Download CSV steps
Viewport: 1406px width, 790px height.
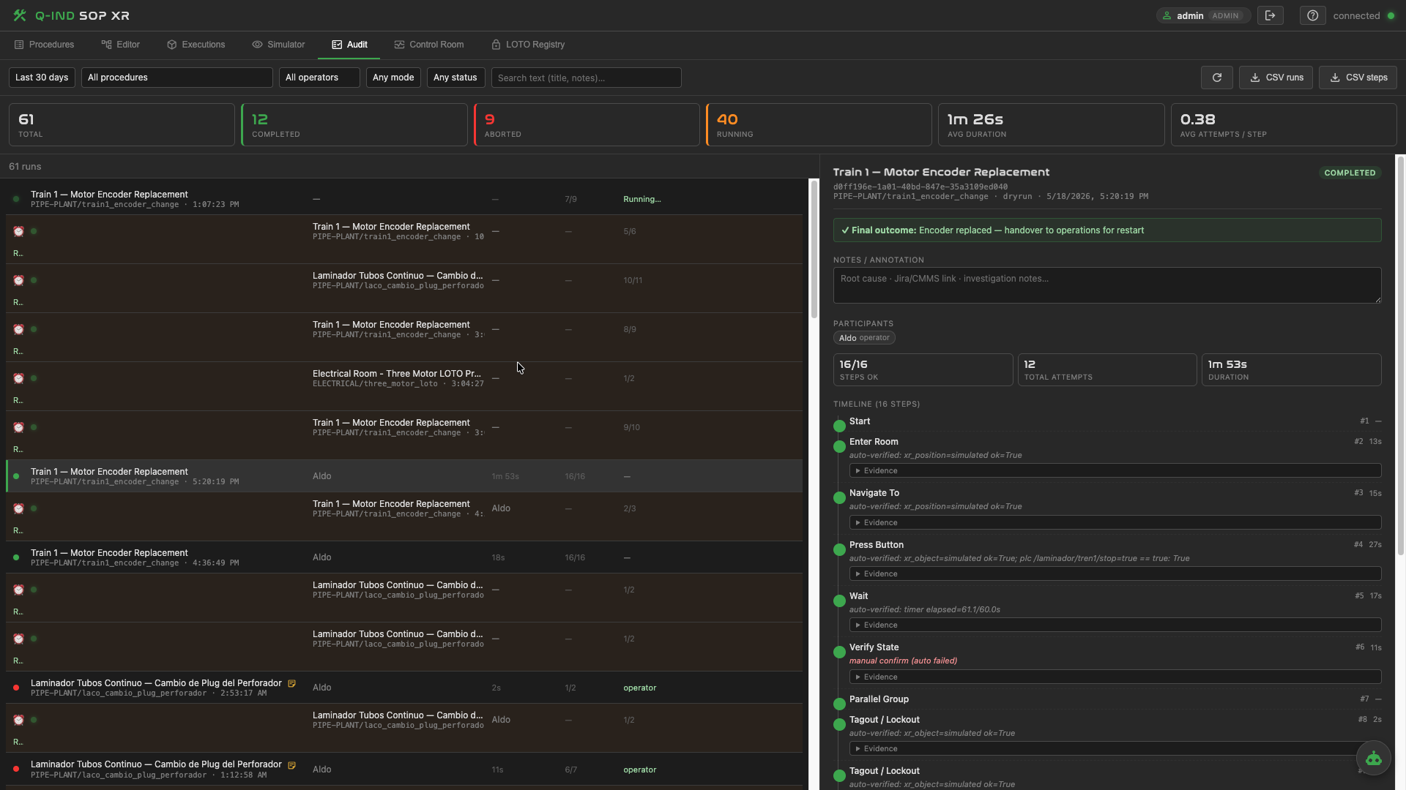coord(1358,78)
